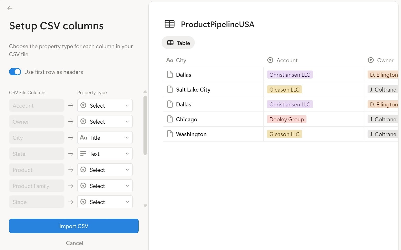Click the Dooley Group account tag
This screenshot has width=401, height=250.
[x=286, y=119]
